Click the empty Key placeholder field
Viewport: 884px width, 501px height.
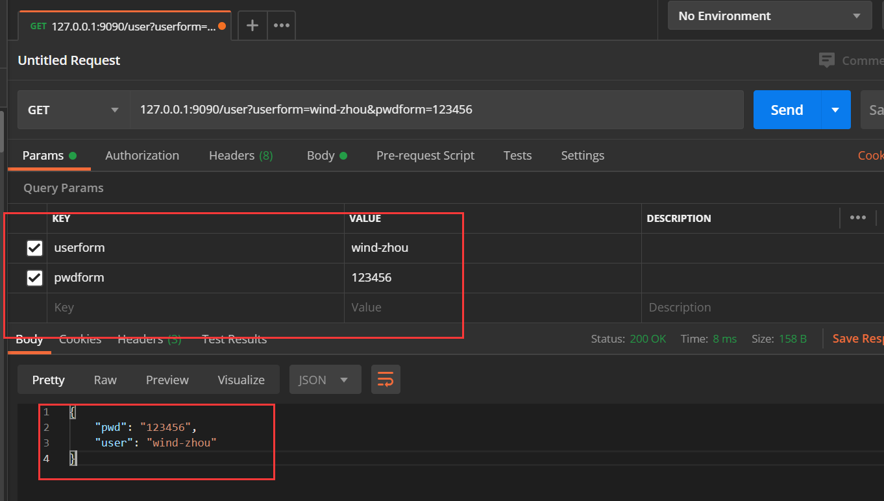195,308
